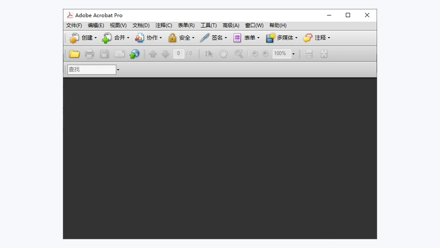The width and height of the screenshot is (440, 248).
Task: Click the Zoom Out minus icon
Action: (x=255, y=53)
